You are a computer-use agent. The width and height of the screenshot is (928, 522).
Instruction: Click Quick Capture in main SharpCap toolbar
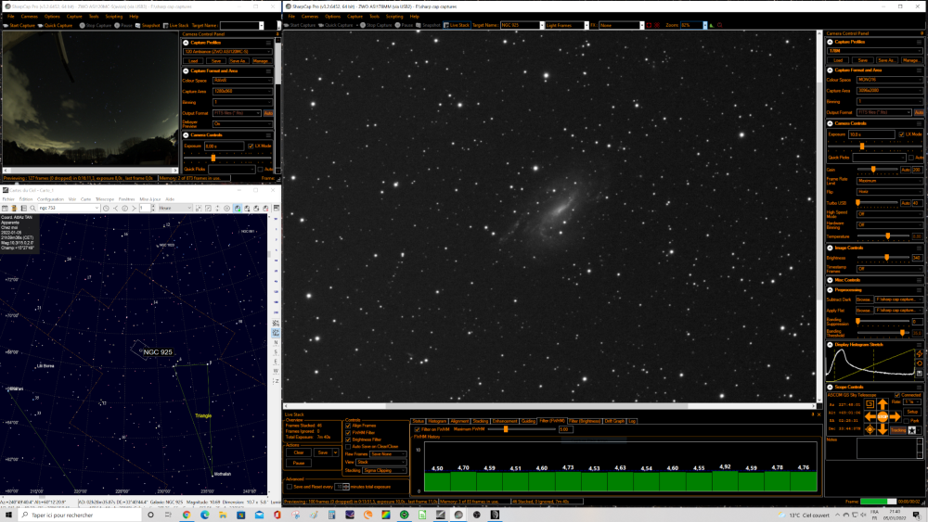tap(338, 25)
